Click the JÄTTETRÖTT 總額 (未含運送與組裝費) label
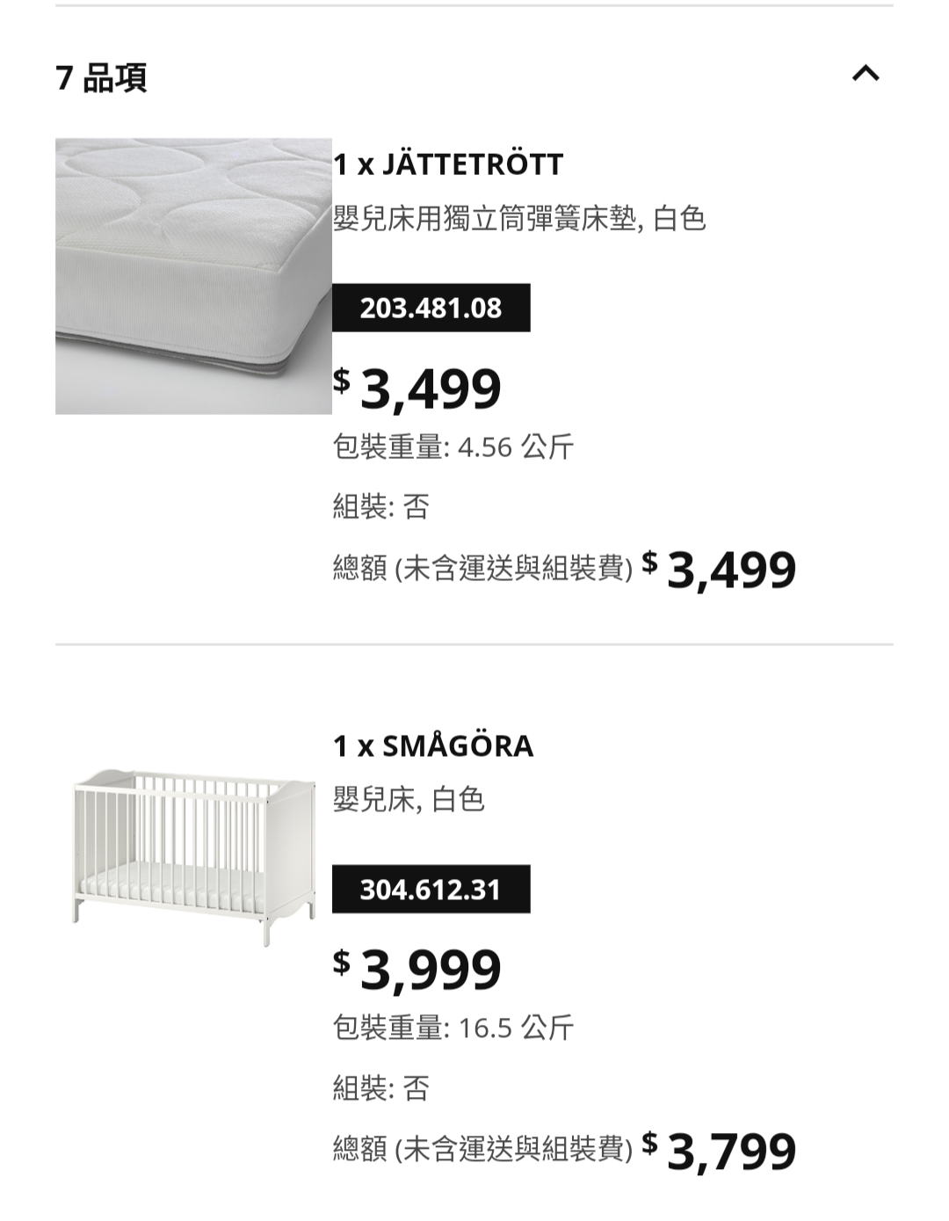This screenshot has width=949, height=1221. point(482,569)
